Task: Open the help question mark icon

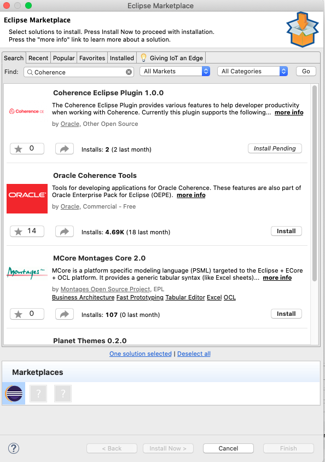Action: pyautogui.click(x=14, y=448)
